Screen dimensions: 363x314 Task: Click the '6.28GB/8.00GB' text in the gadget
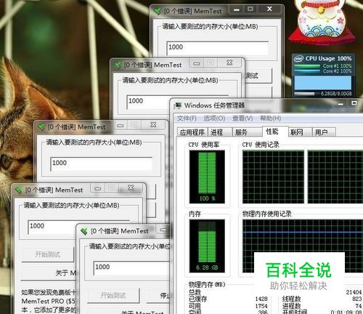pos(336,94)
